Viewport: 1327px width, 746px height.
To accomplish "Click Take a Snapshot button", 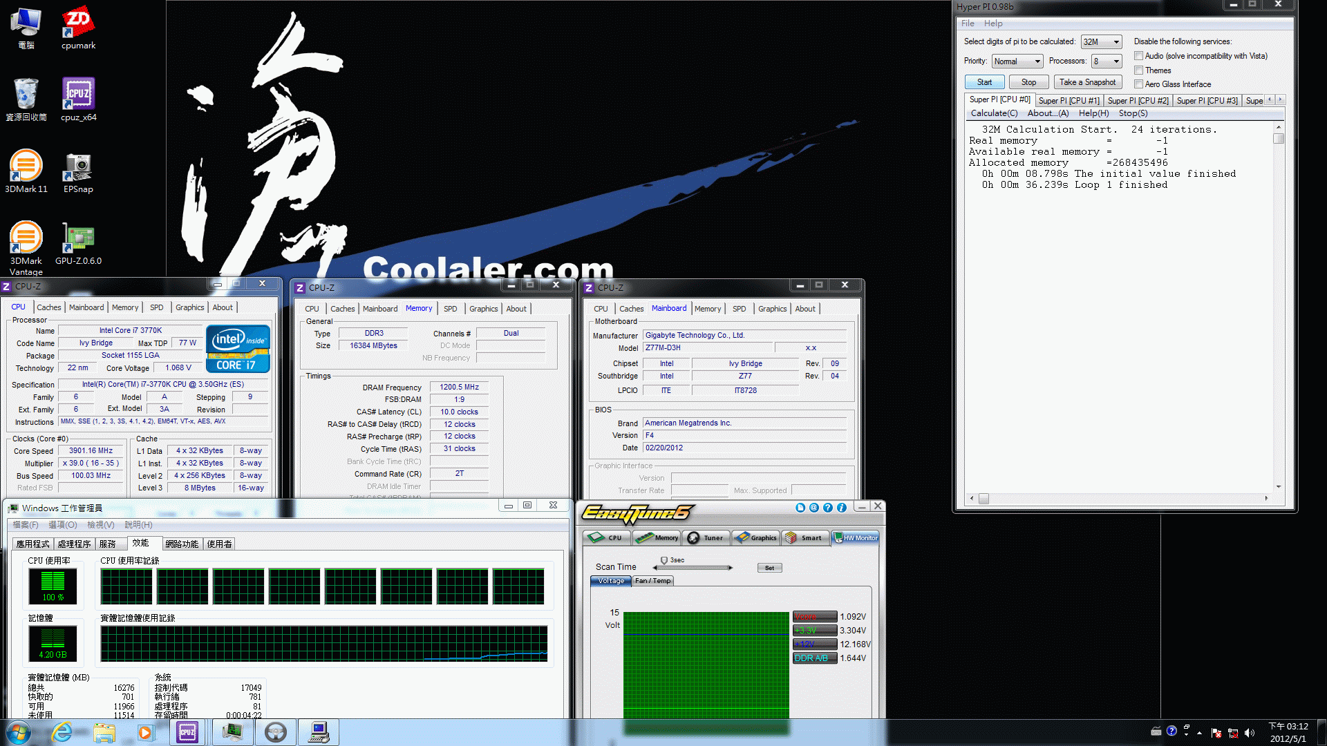I will 1087,82.
